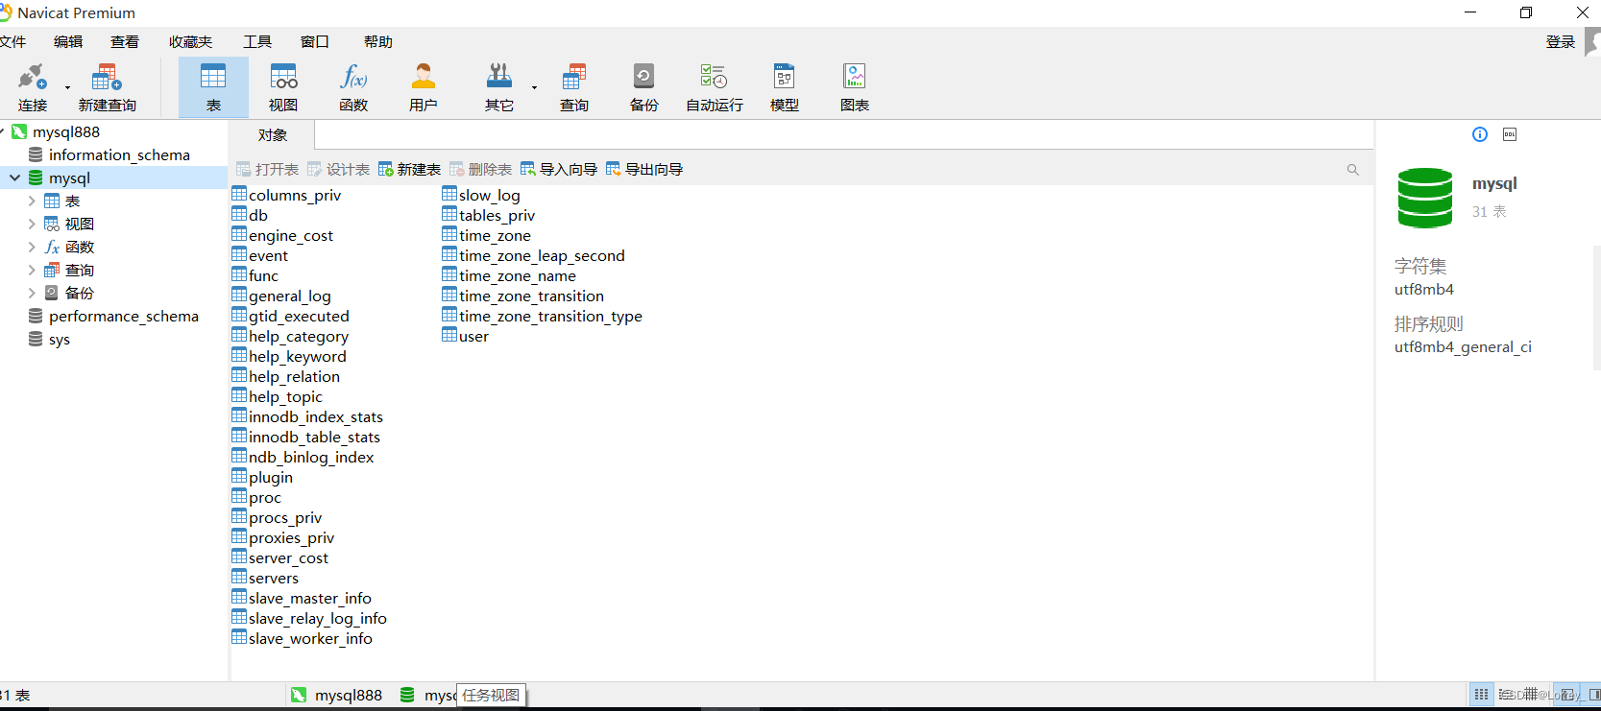Expand the 表 tree node
Image resolution: width=1601 pixels, height=711 pixels.
click(x=32, y=201)
